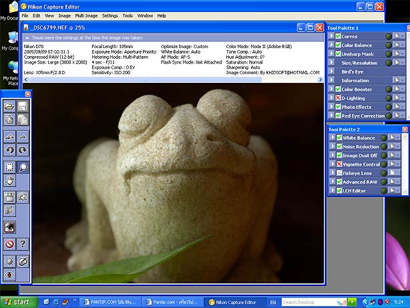Click the green apply circle for White Balance

pos(384,138)
